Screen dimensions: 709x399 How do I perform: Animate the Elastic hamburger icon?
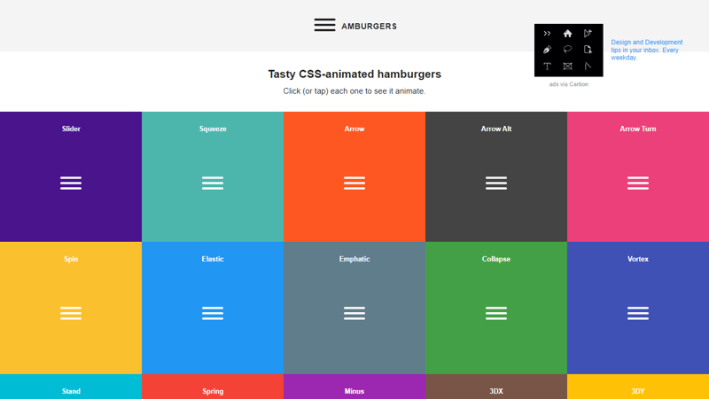click(x=213, y=313)
